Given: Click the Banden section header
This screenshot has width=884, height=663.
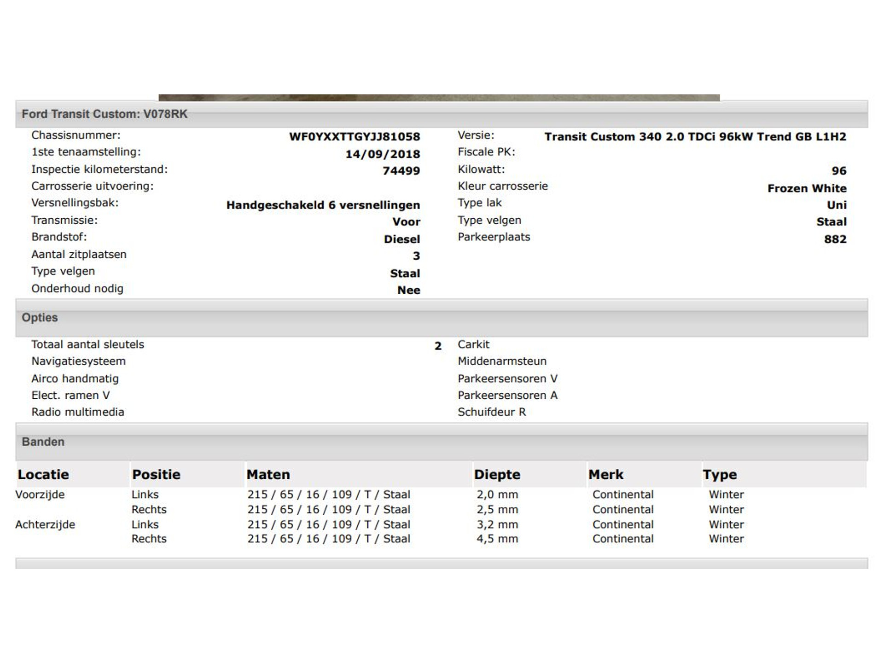Looking at the screenshot, I should [43, 442].
